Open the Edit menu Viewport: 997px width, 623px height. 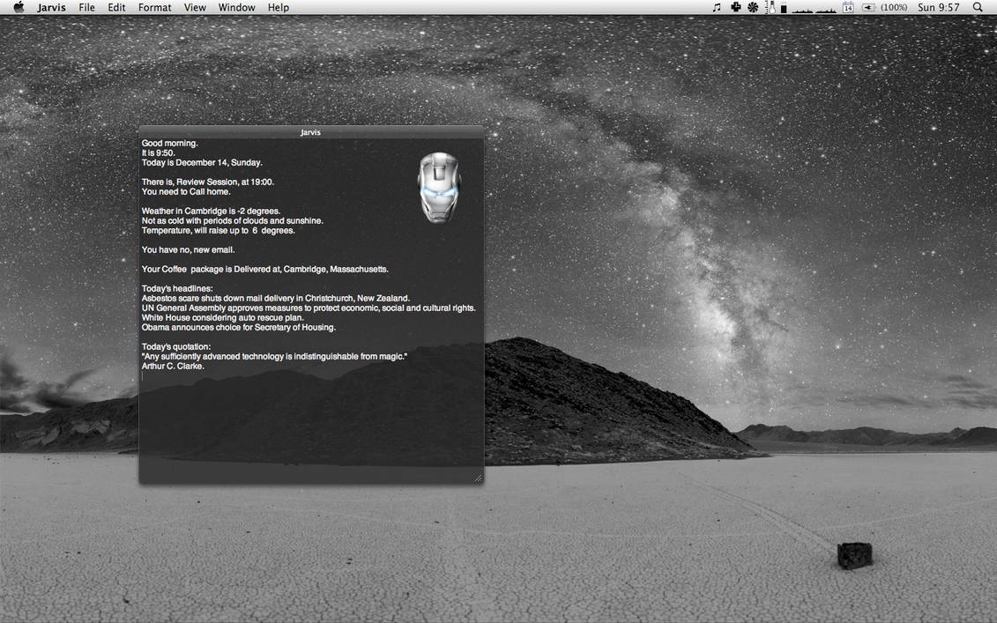[116, 7]
